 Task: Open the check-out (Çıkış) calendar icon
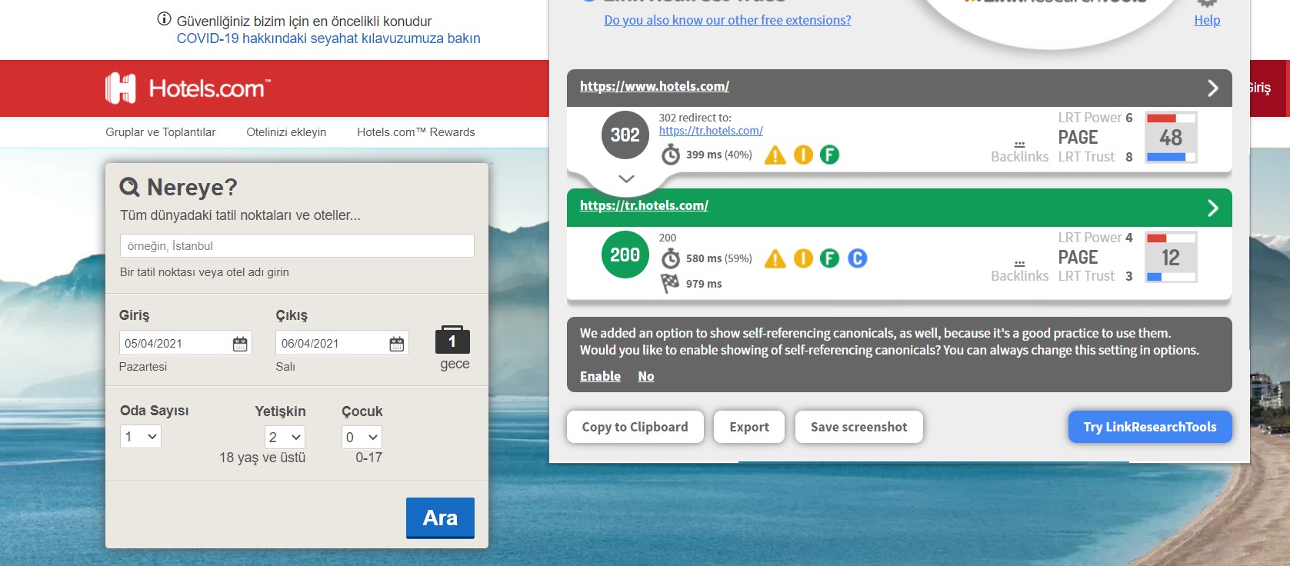[397, 344]
